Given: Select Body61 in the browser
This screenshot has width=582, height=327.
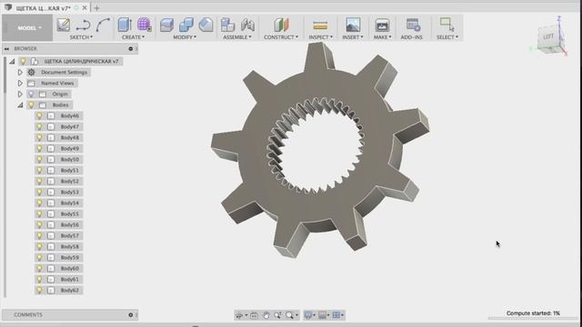Looking at the screenshot, I should [70, 279].
